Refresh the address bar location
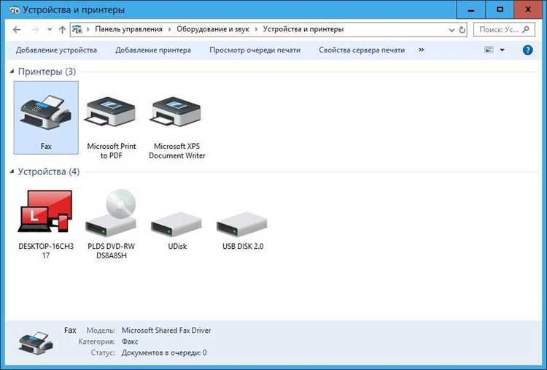The height and width of the screenshot is (370, 547). [462, 30]
